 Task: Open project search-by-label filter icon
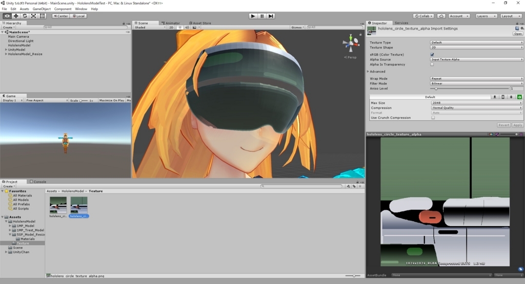tap(354, 186)
